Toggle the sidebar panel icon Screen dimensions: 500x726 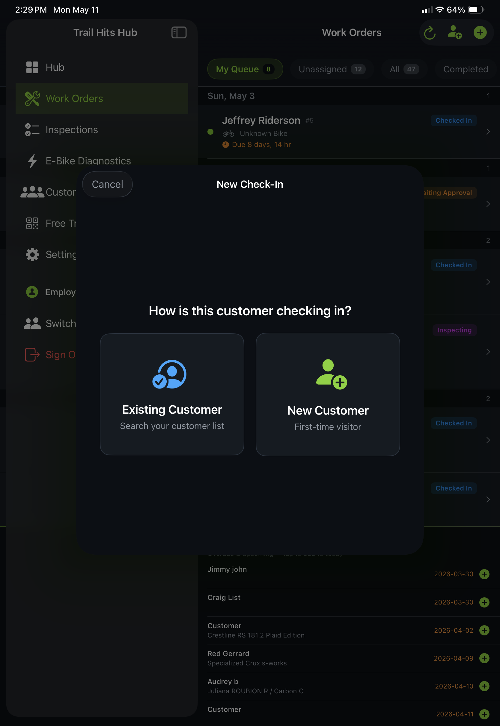[x=179, y=33]
